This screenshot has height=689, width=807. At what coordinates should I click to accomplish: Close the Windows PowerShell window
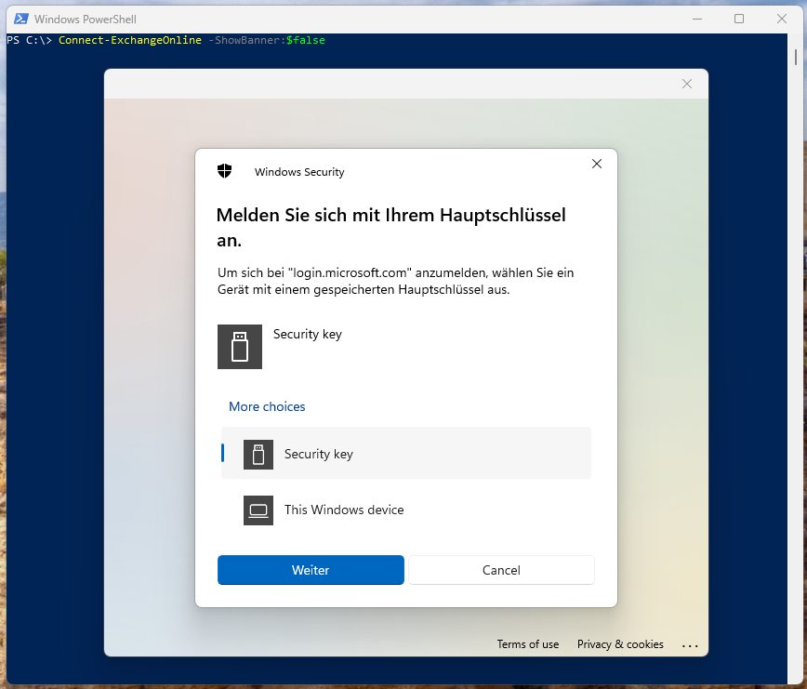tap(781, 19)
